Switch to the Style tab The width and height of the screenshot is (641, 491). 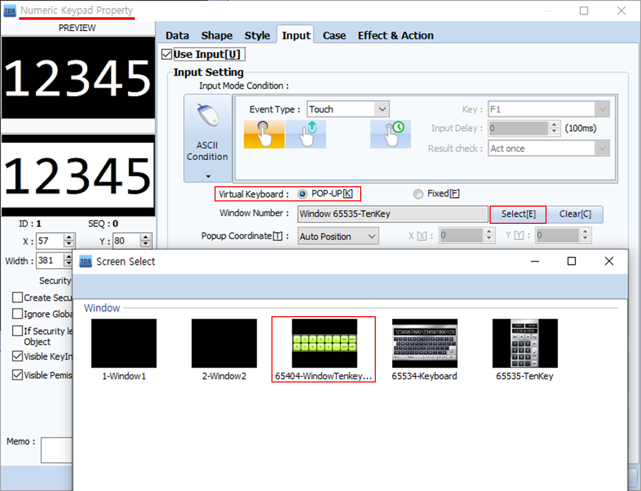257,35
